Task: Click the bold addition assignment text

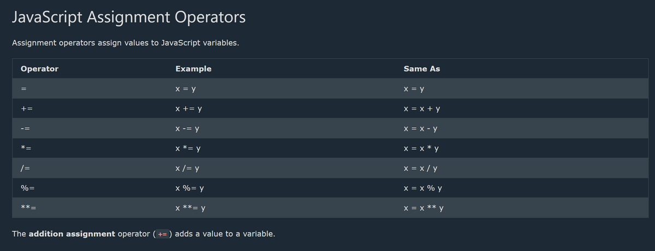Action: [72, 234]
